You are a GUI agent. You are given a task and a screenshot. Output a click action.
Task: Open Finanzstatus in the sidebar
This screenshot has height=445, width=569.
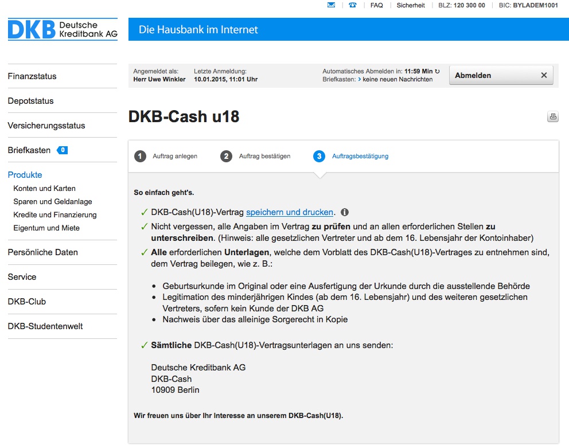tap(32, 76)
